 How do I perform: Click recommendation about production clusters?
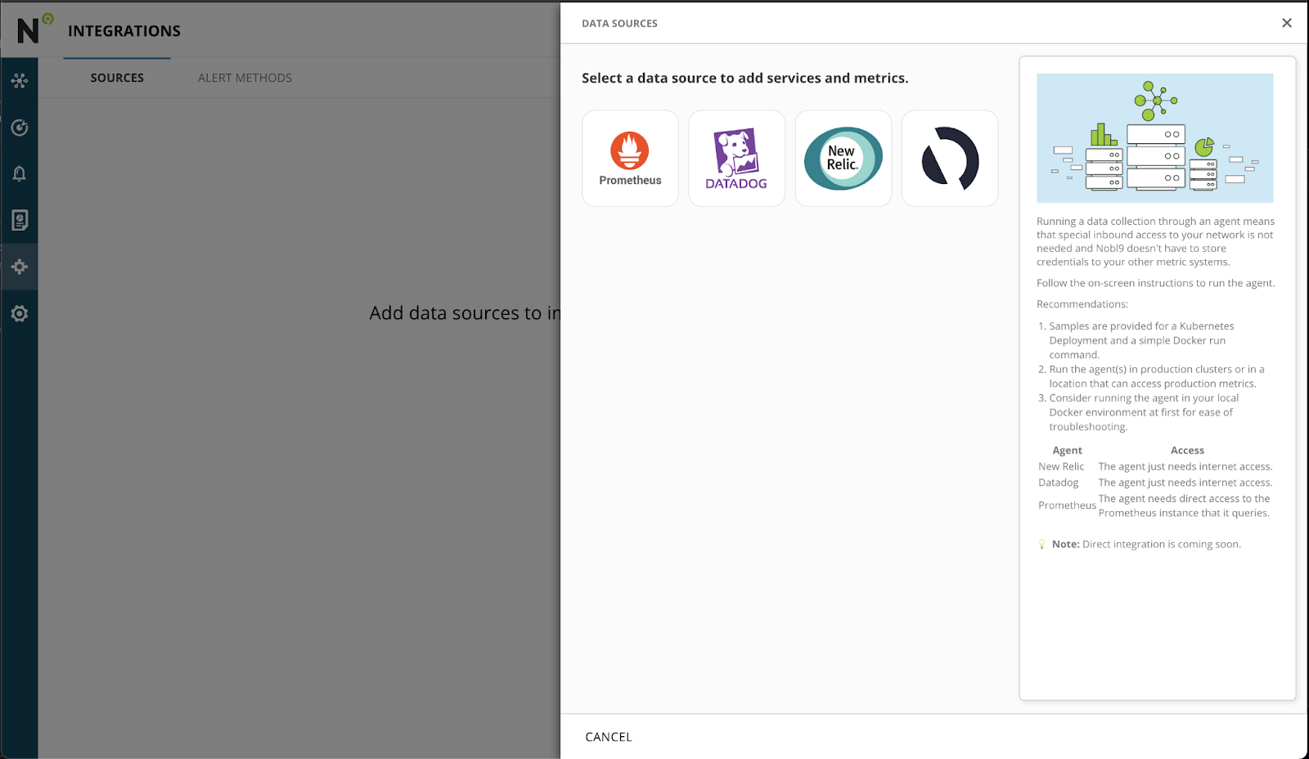1156,376
